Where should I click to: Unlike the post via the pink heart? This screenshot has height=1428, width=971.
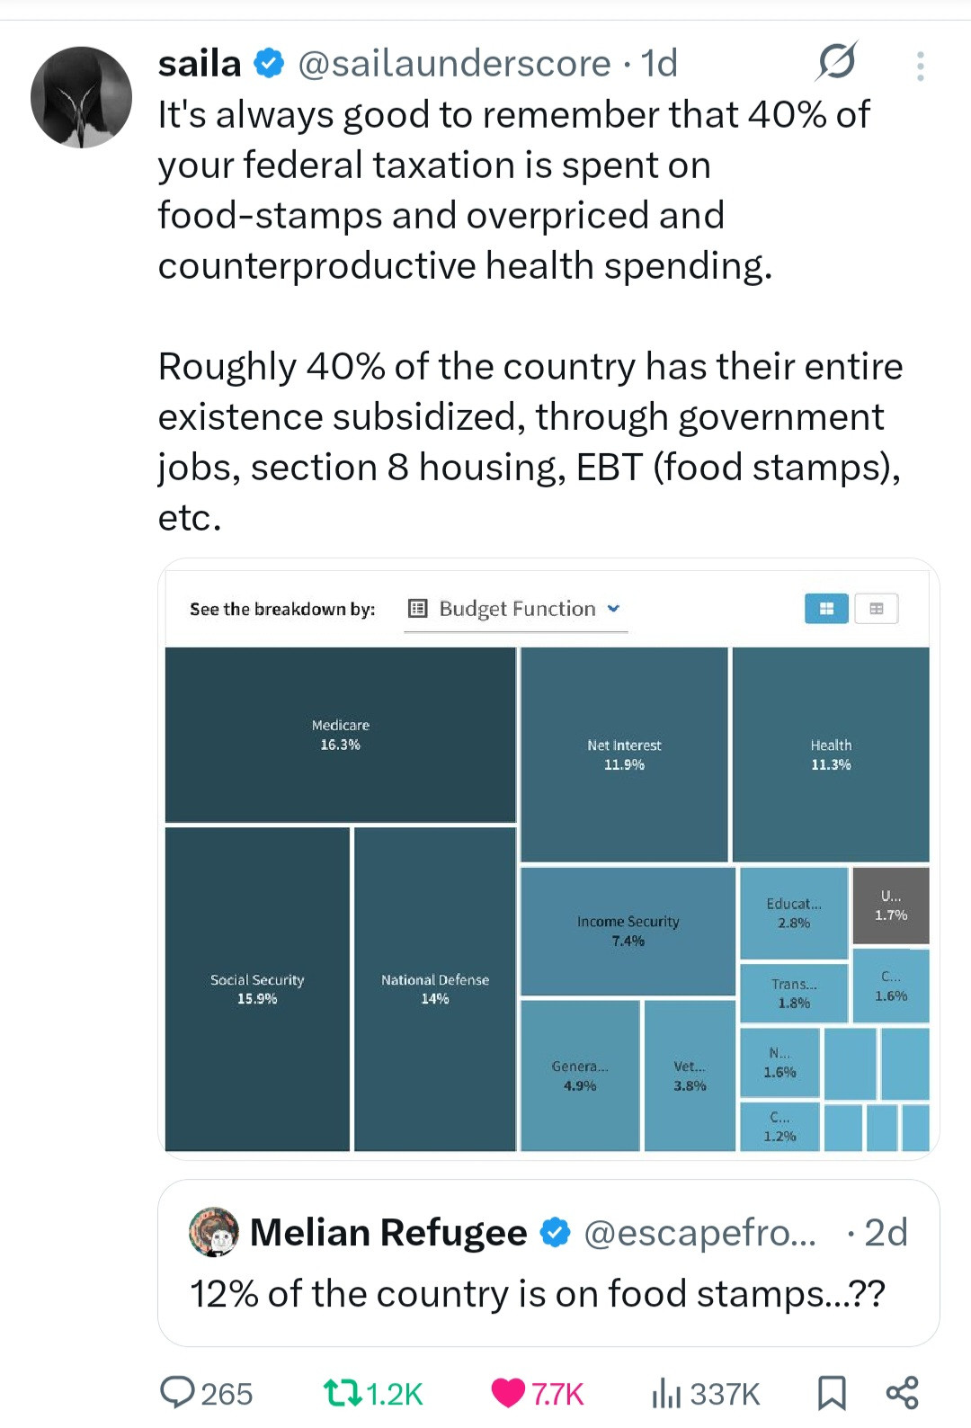(x=508, y=1393)
